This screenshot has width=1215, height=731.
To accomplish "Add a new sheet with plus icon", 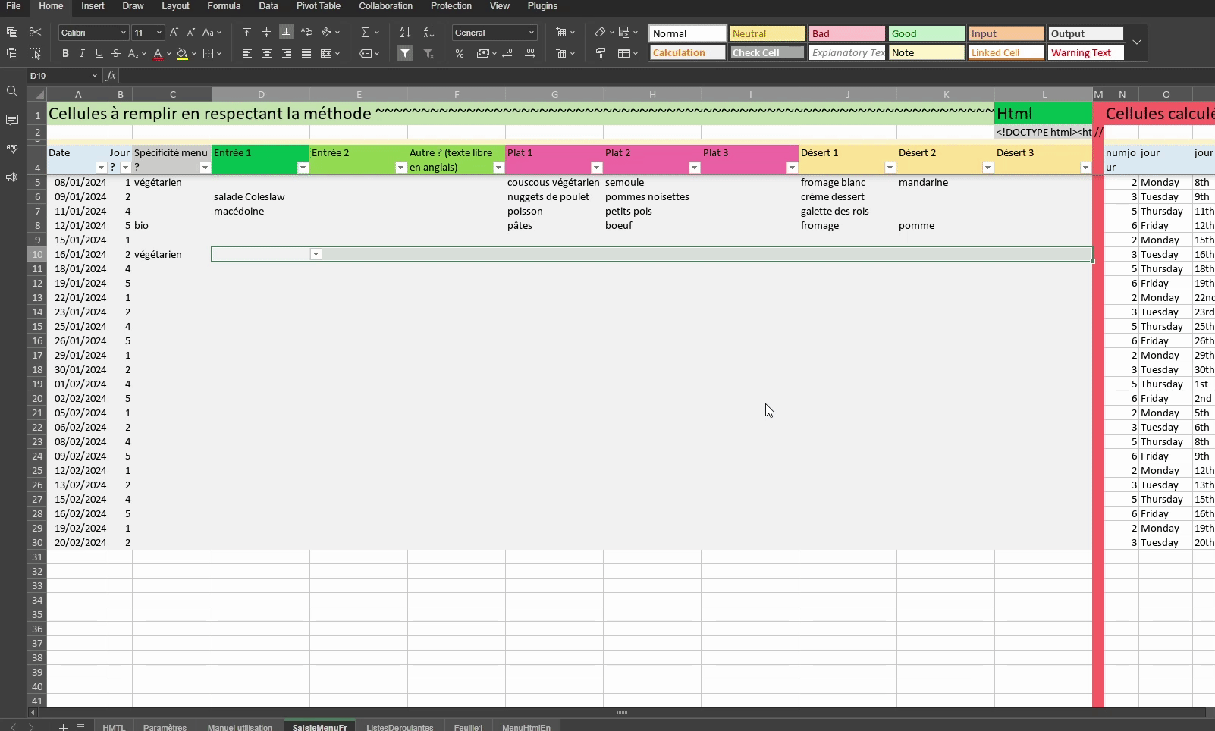I will (63, 726).
